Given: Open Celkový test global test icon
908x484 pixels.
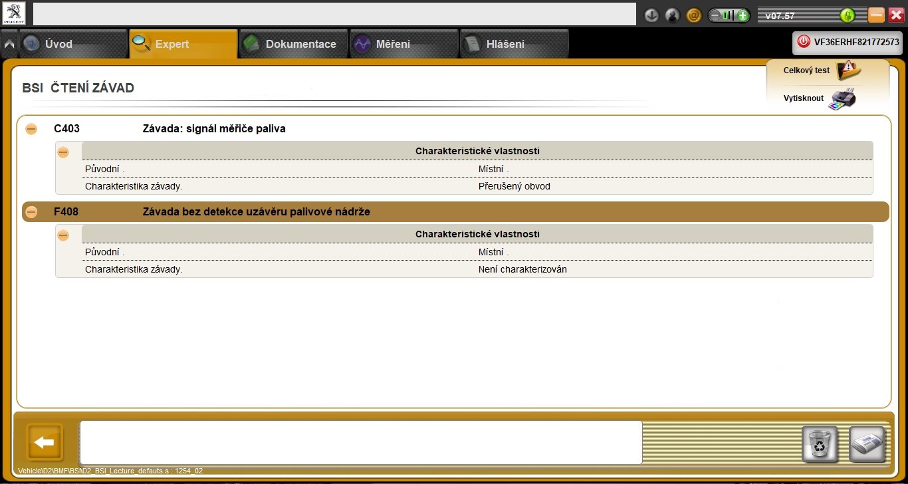Looking at the screenshot, I should [848, 69].
